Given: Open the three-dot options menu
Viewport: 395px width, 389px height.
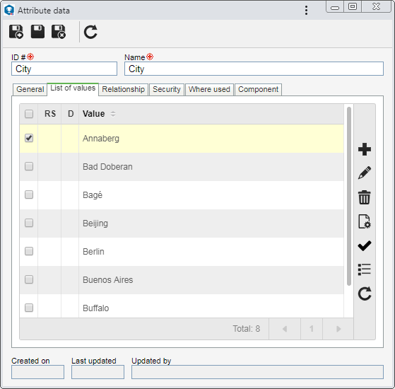Looking at the screenshot, I should pyautogui.click(x=306, y=11).
